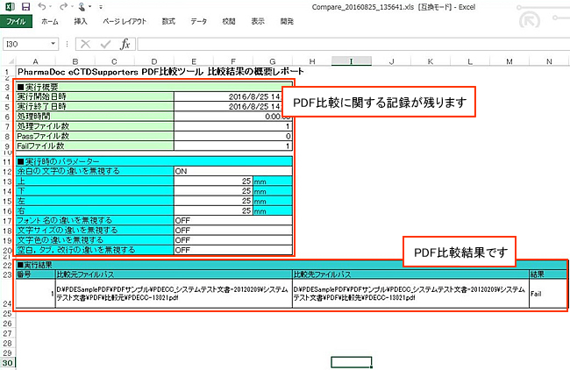The width and height of the screenshot is (570, 370).
Task: Click the Undo arrow icon
Action: (x=44, y=6)
